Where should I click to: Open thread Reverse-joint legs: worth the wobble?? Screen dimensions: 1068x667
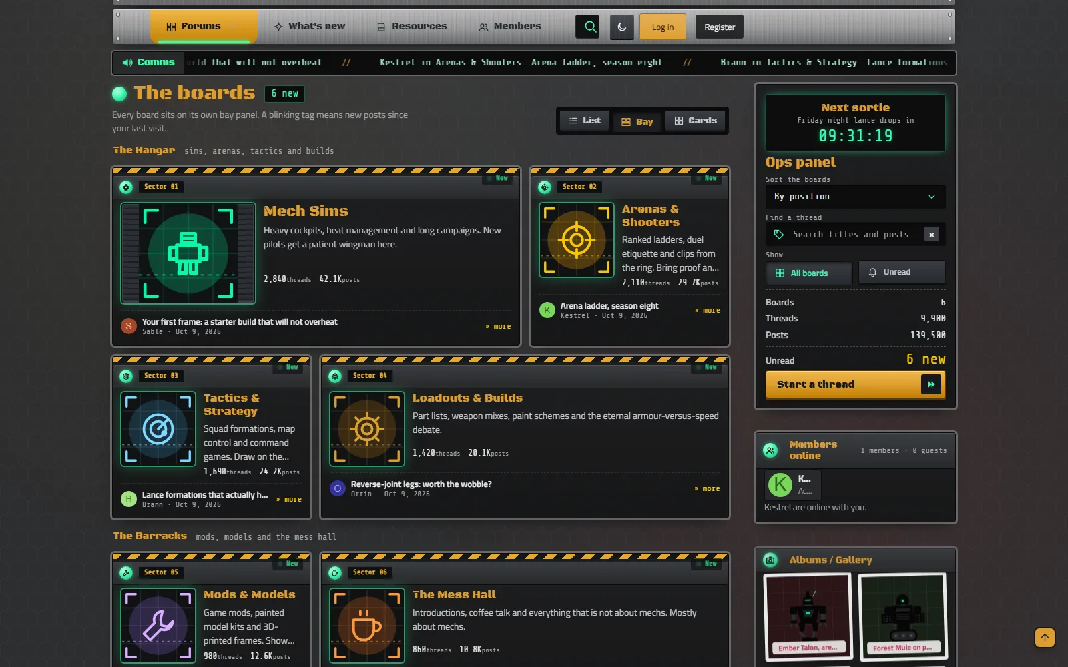(421, 484)
